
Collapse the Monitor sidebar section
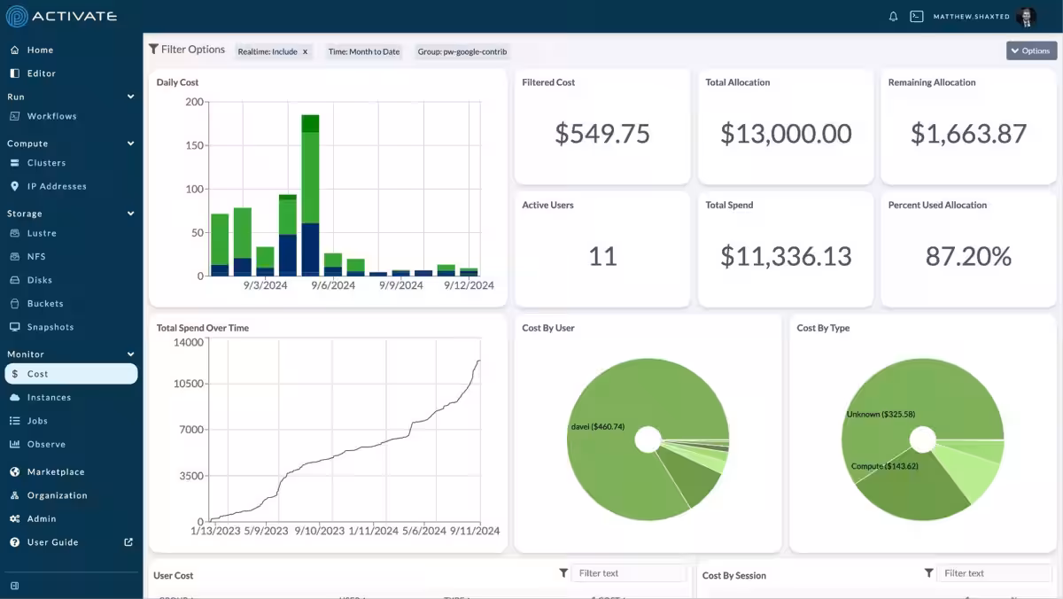[130, 354]
